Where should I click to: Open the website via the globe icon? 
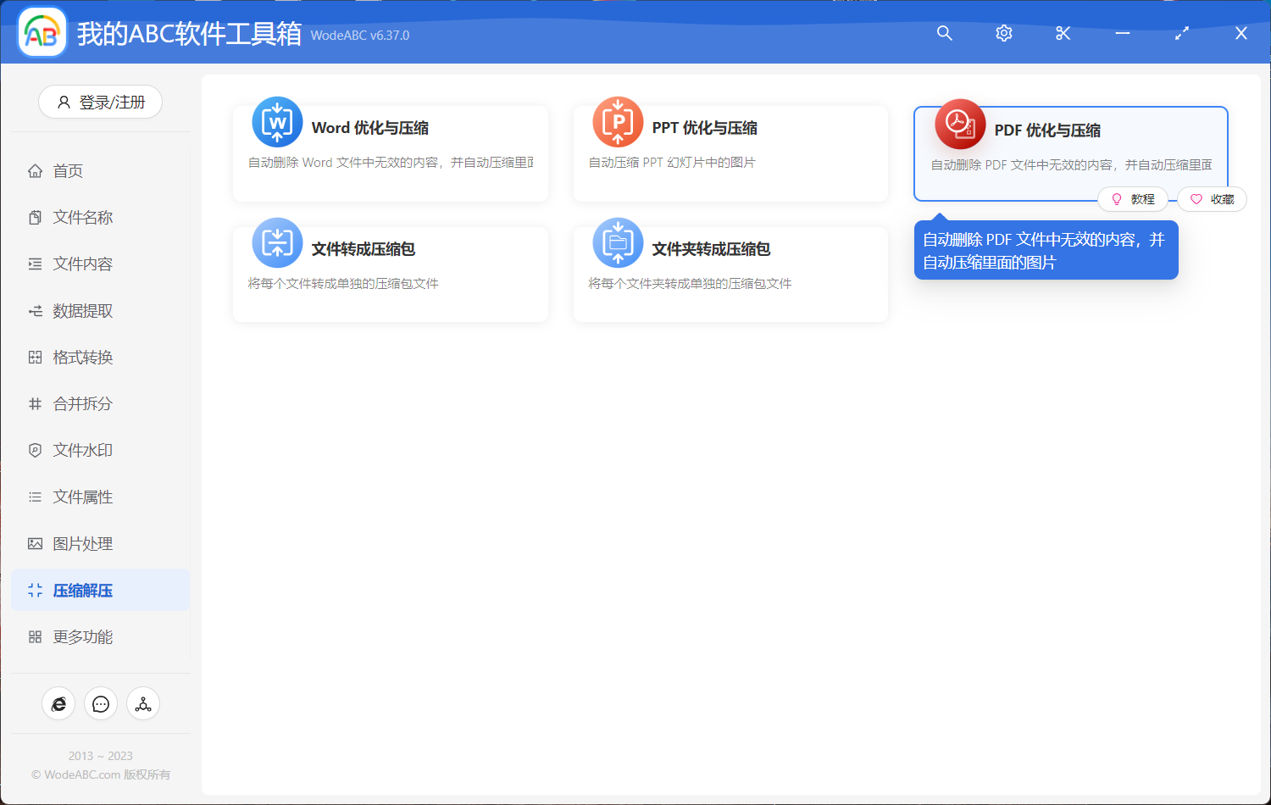58,703
